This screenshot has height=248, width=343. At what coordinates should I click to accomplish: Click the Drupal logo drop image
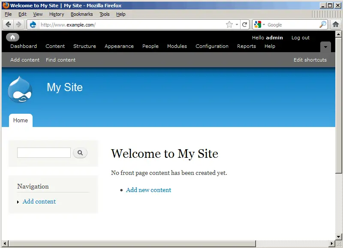click(20, 89)
